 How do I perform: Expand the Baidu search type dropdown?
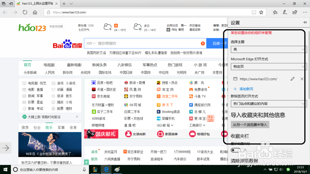[91, 43]
